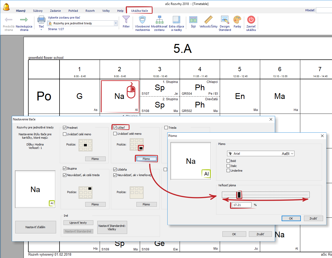332x258 pixels.
Task: Click the Filter funnel icon
Action: (x=126, y=20)
